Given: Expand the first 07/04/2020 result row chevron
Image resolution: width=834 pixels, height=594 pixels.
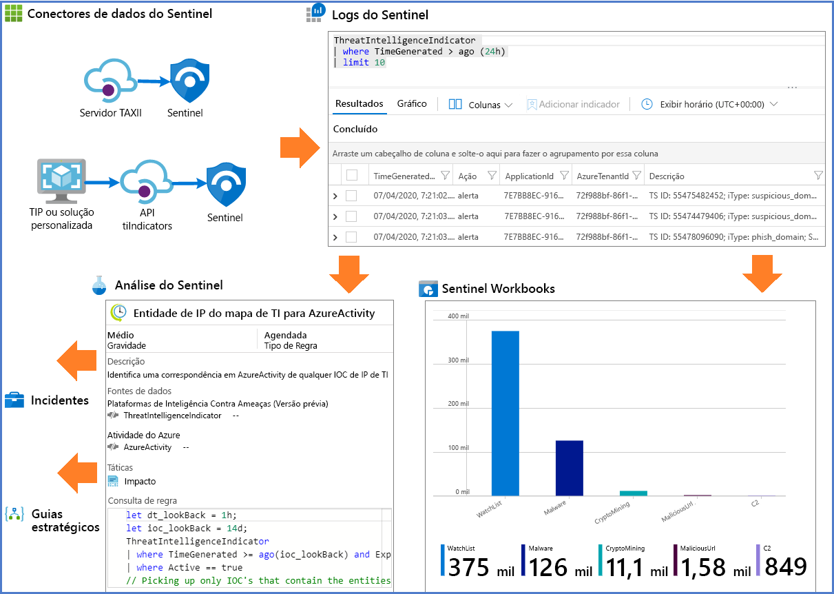Looking at the screenshot, I should click(x=335, y=195).
